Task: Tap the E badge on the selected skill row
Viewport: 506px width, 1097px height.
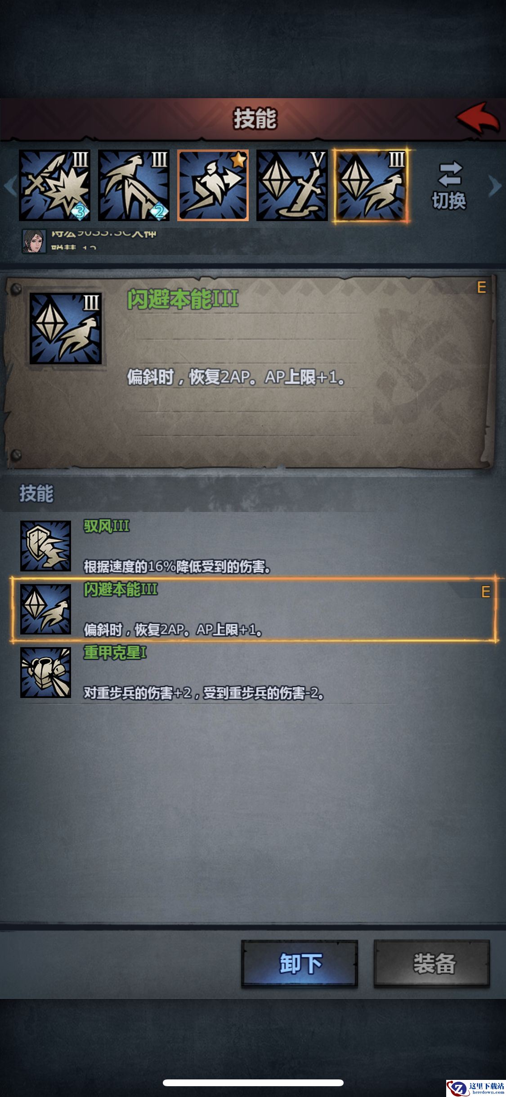Action: click(485, 591)
